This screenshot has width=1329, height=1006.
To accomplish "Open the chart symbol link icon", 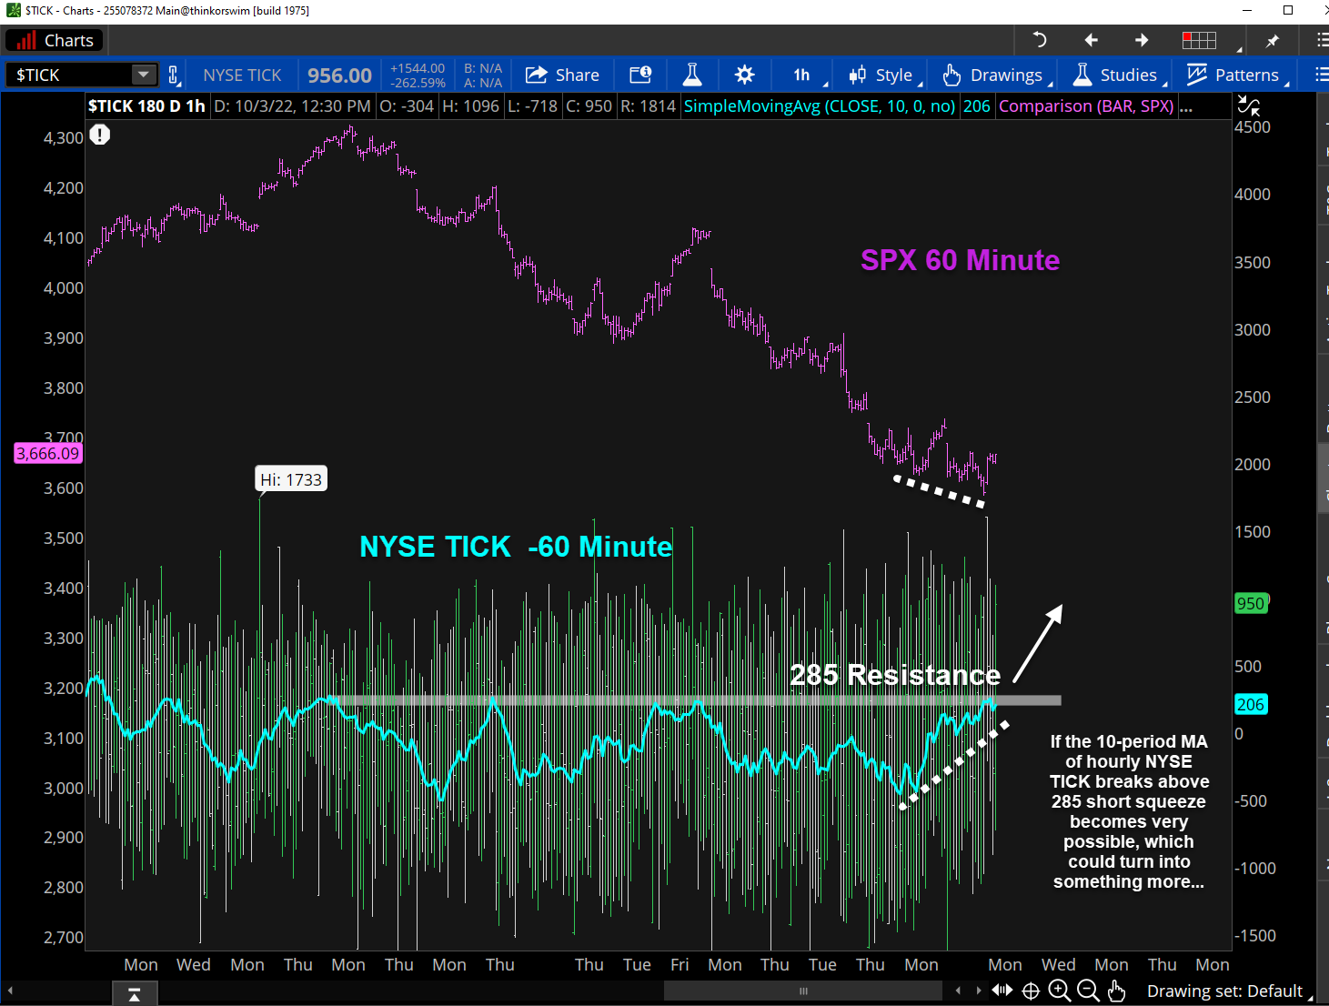I will click(173, 75).
